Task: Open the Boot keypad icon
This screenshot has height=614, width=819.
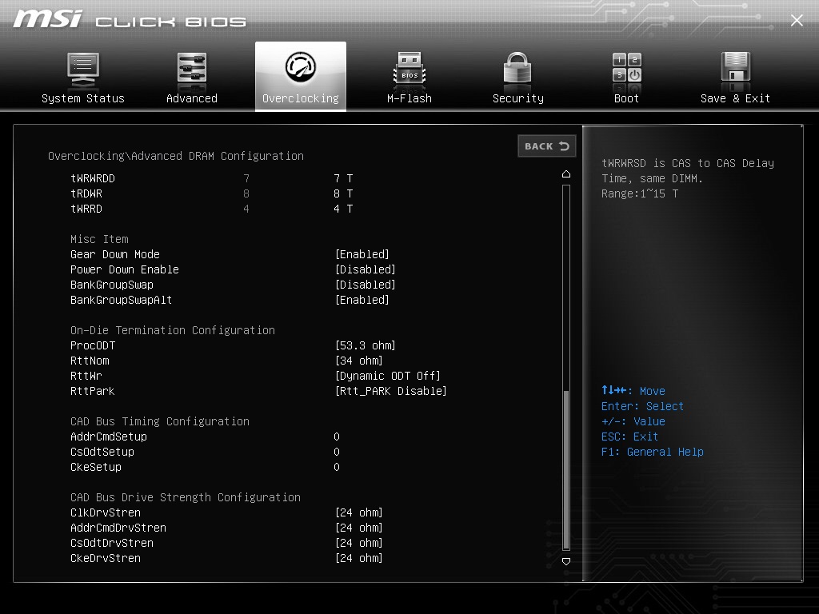Action: tap(627, 68)
